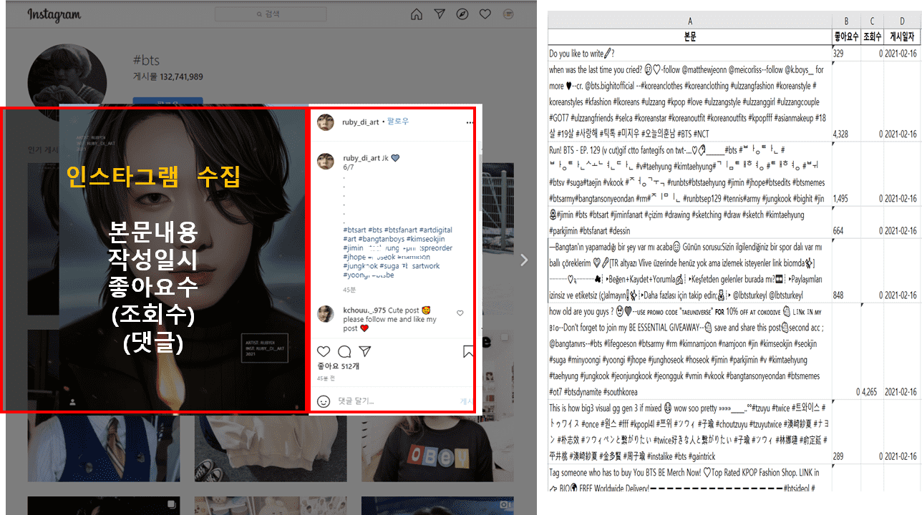The width and height of the screenshot is (922, 515).
Task: Open the post's three-dot more options
Action: click(x=470, y=123)
